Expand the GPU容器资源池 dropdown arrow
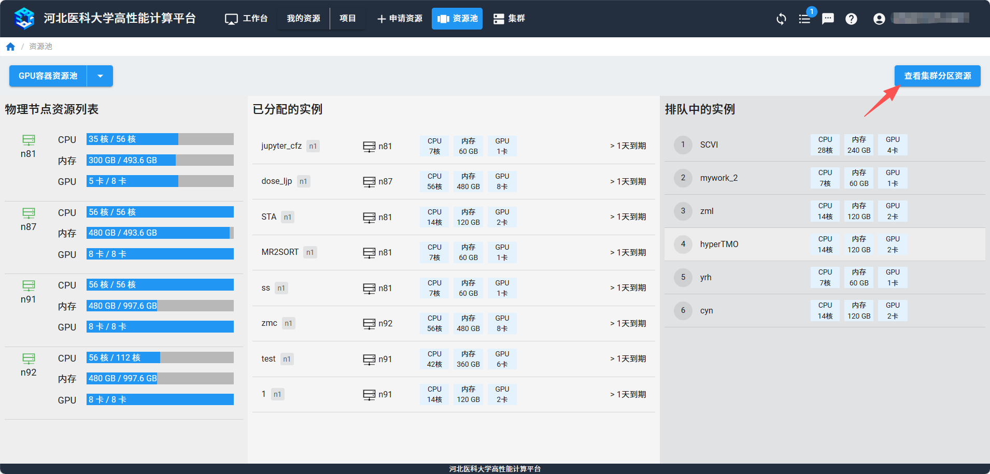The height and width of the screenshot is (474, 990). (100, 76)
